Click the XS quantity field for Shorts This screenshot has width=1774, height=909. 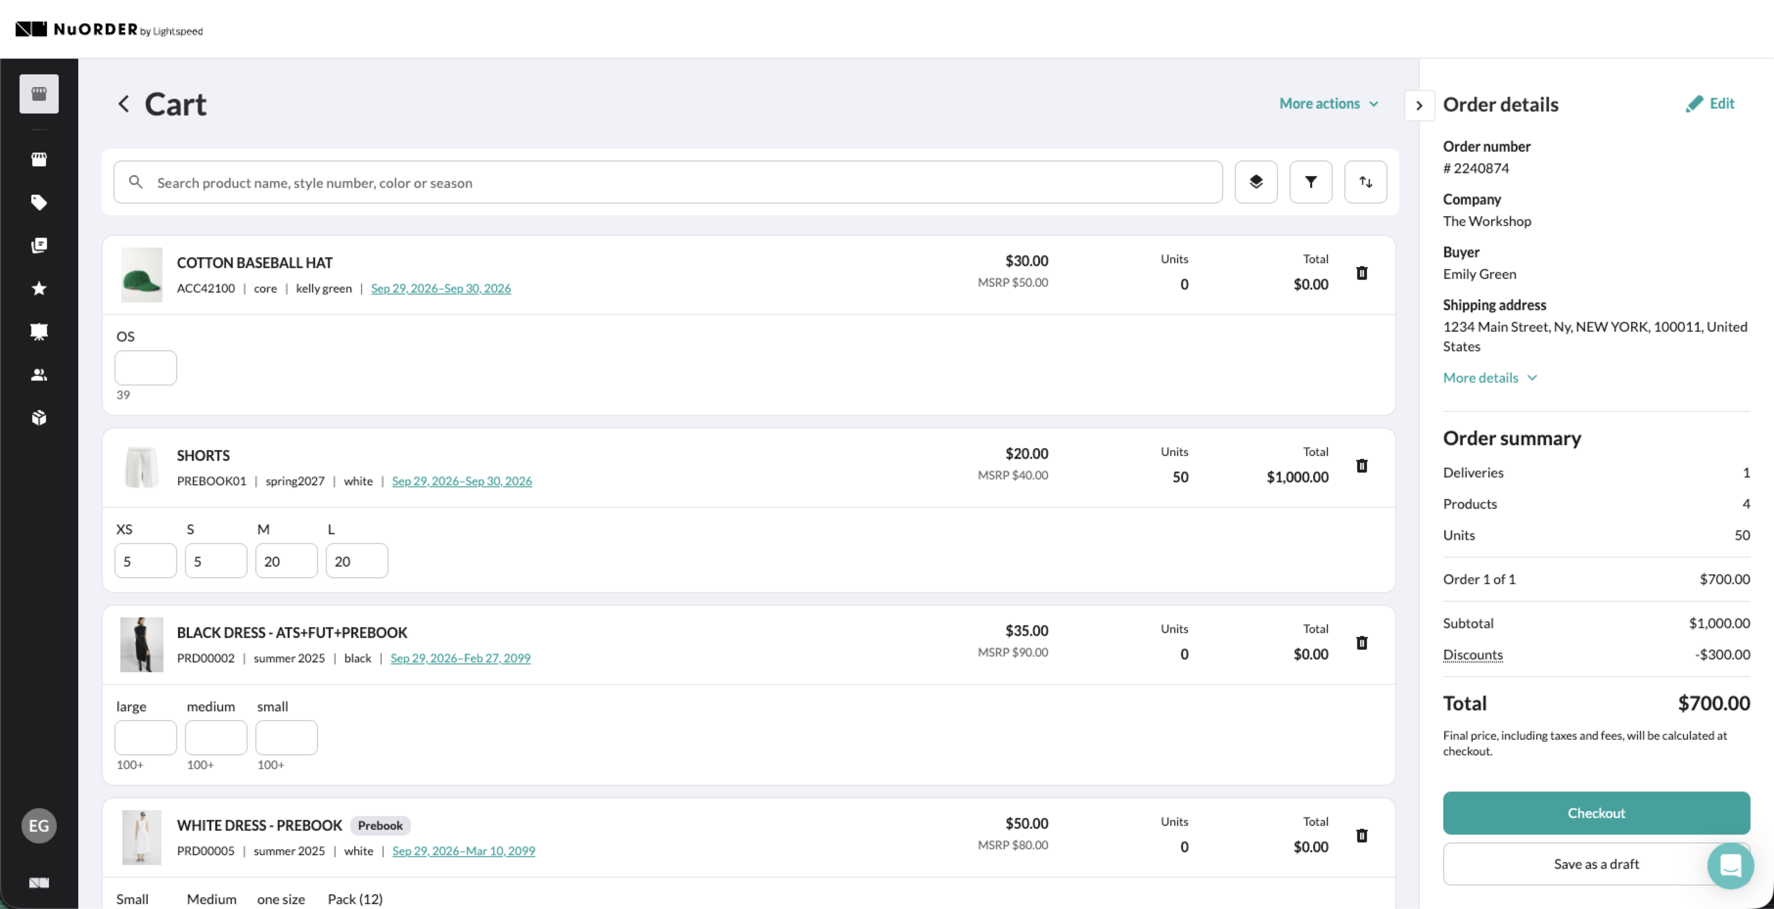(145, 561)
